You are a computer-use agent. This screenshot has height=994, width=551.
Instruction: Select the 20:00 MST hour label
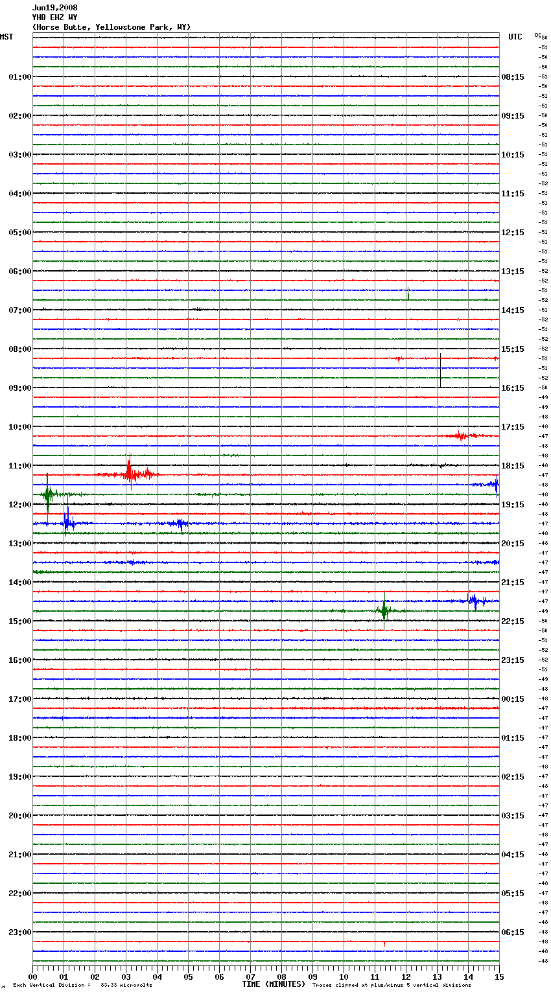(x=20, y=816)
